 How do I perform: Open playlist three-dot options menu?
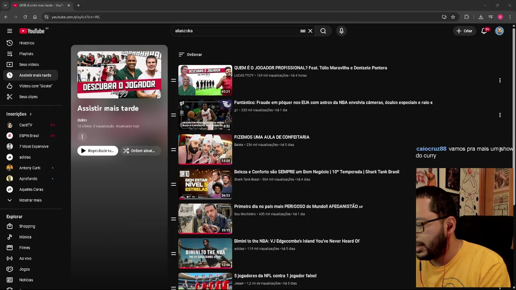click(x=82, y=137)
